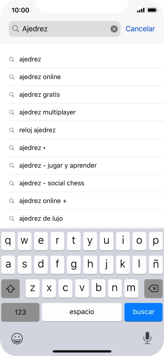Screen dimensions: 164x356
Task: Tap the backspace delete key
Action: (x=153, y=288)
